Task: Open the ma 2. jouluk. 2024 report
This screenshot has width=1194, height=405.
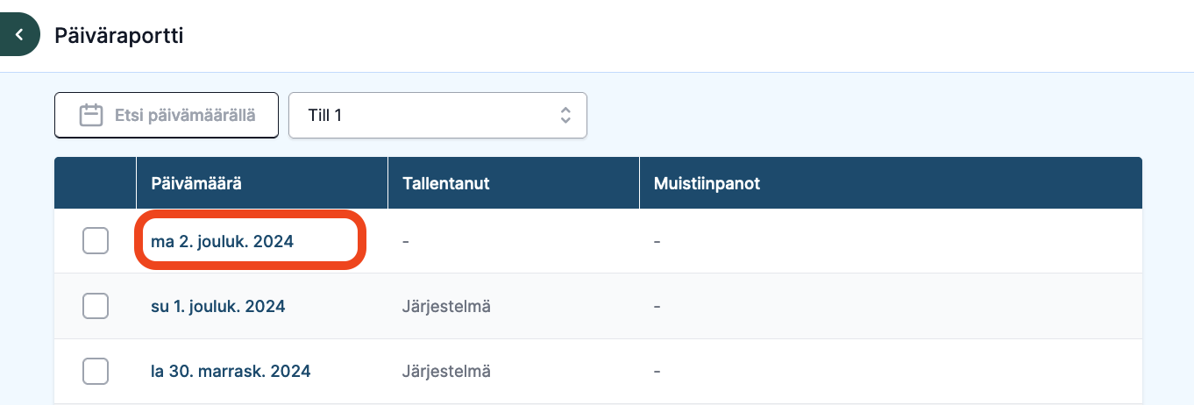Action: (x=222, y=241)
